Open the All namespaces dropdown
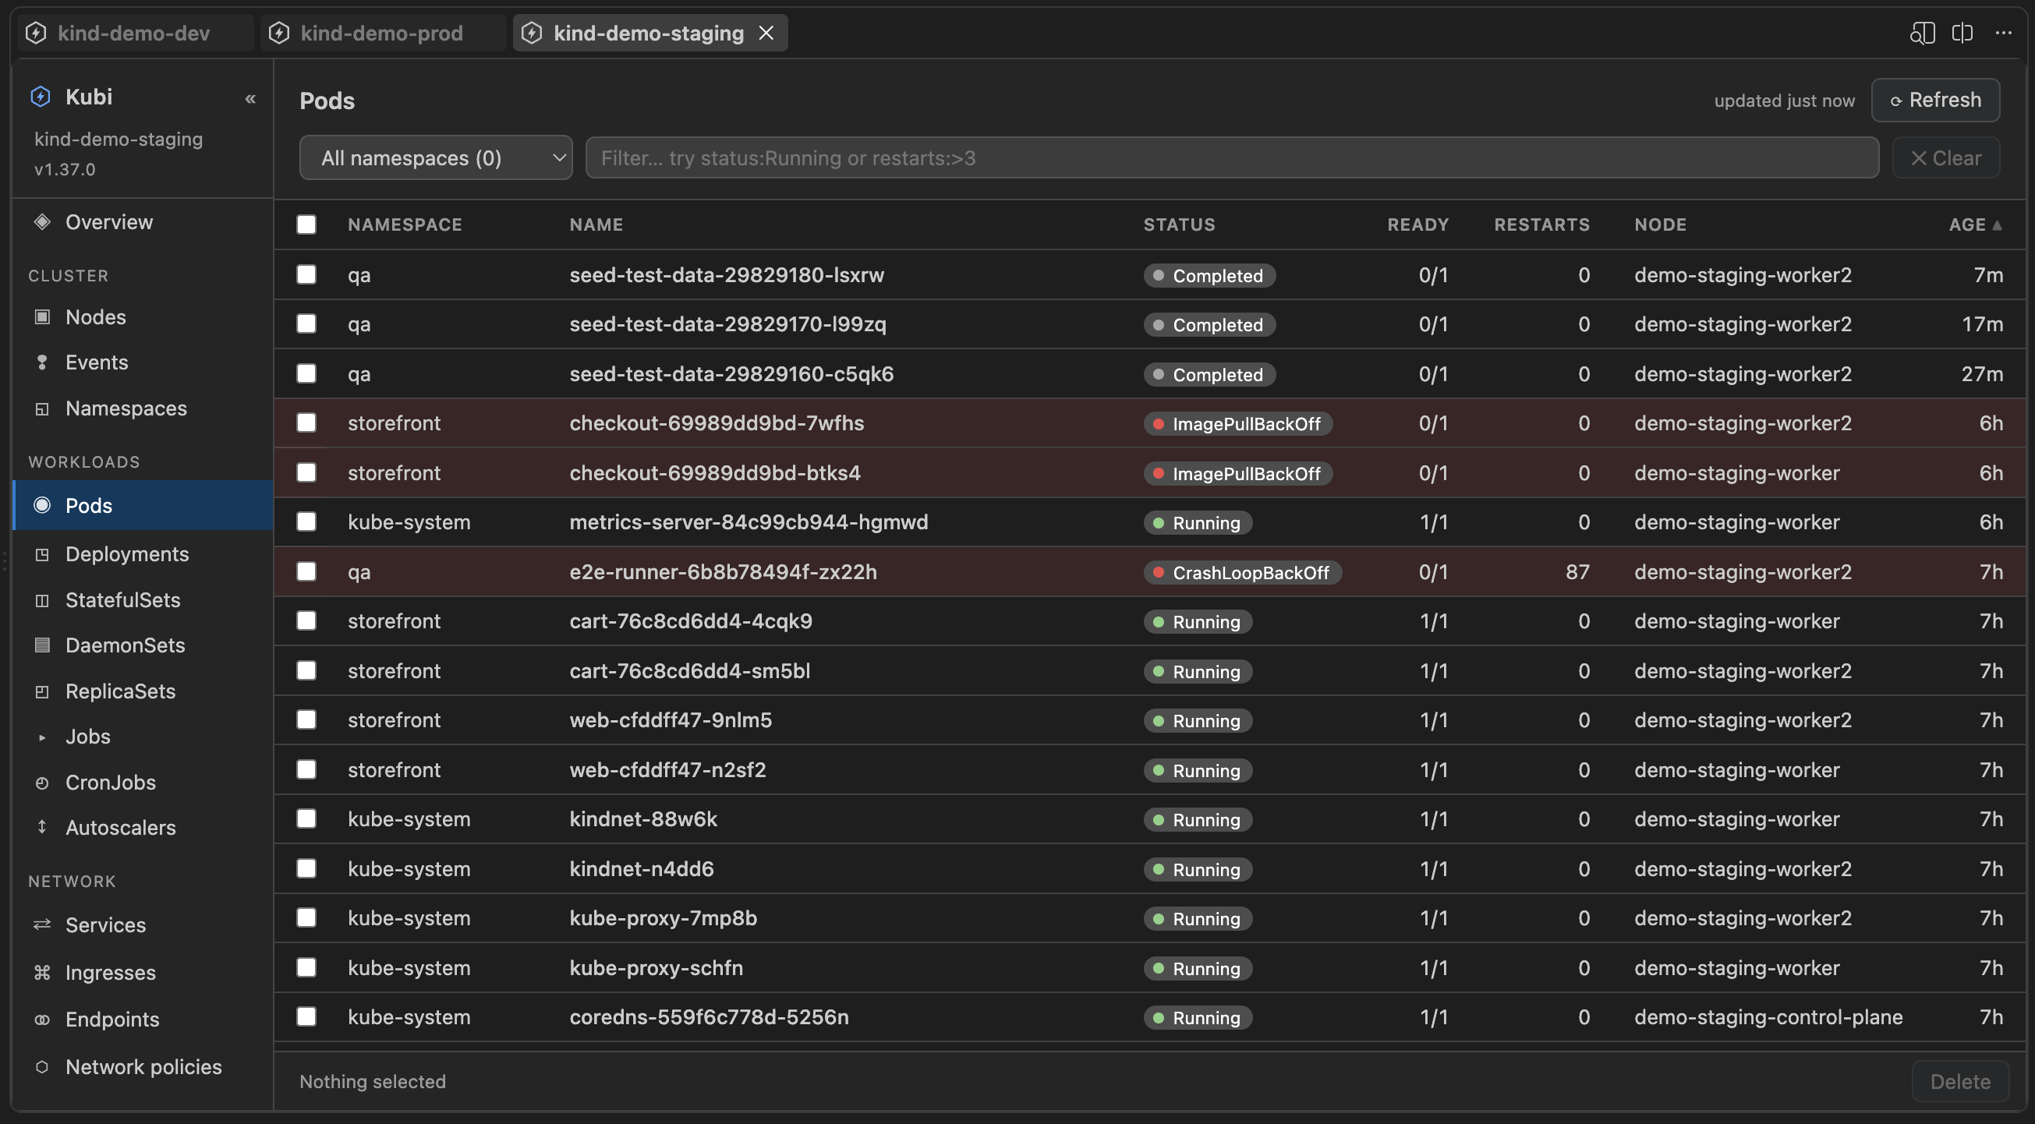Screen dimensions: 2035x1124 (436, 158)
